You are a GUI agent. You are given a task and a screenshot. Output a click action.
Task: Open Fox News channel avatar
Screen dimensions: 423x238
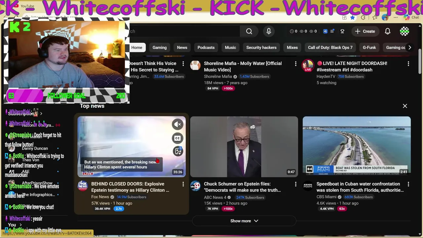83,186
